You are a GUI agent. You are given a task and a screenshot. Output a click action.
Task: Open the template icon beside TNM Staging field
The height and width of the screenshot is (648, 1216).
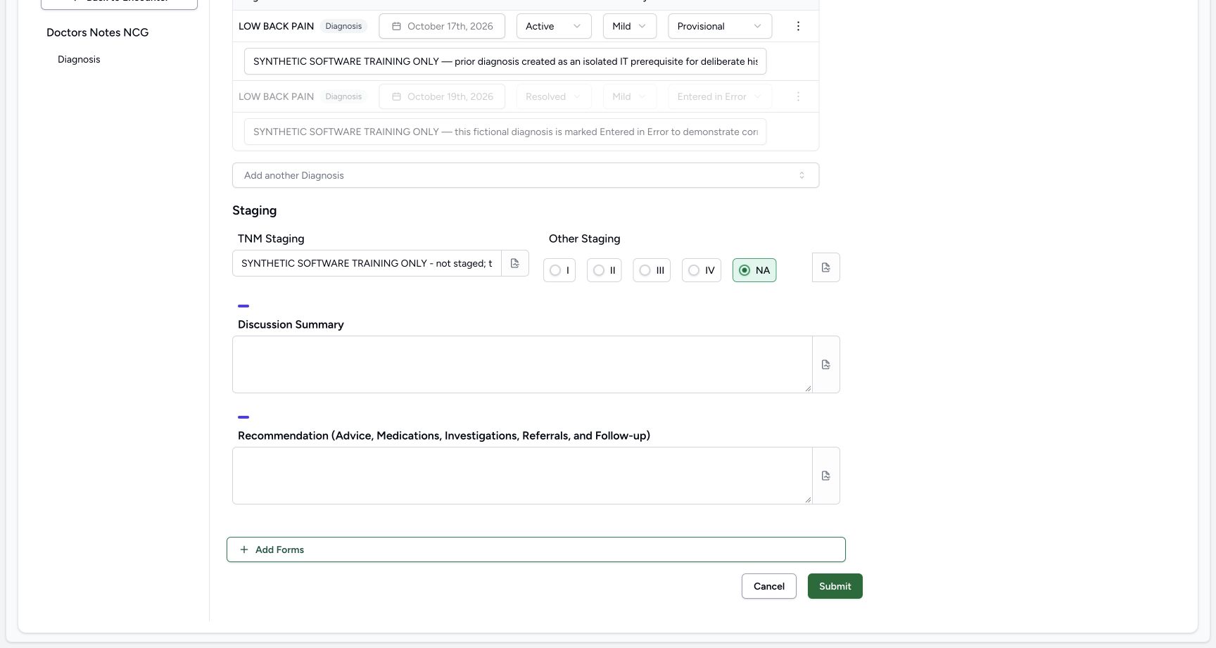coord(515,263)
